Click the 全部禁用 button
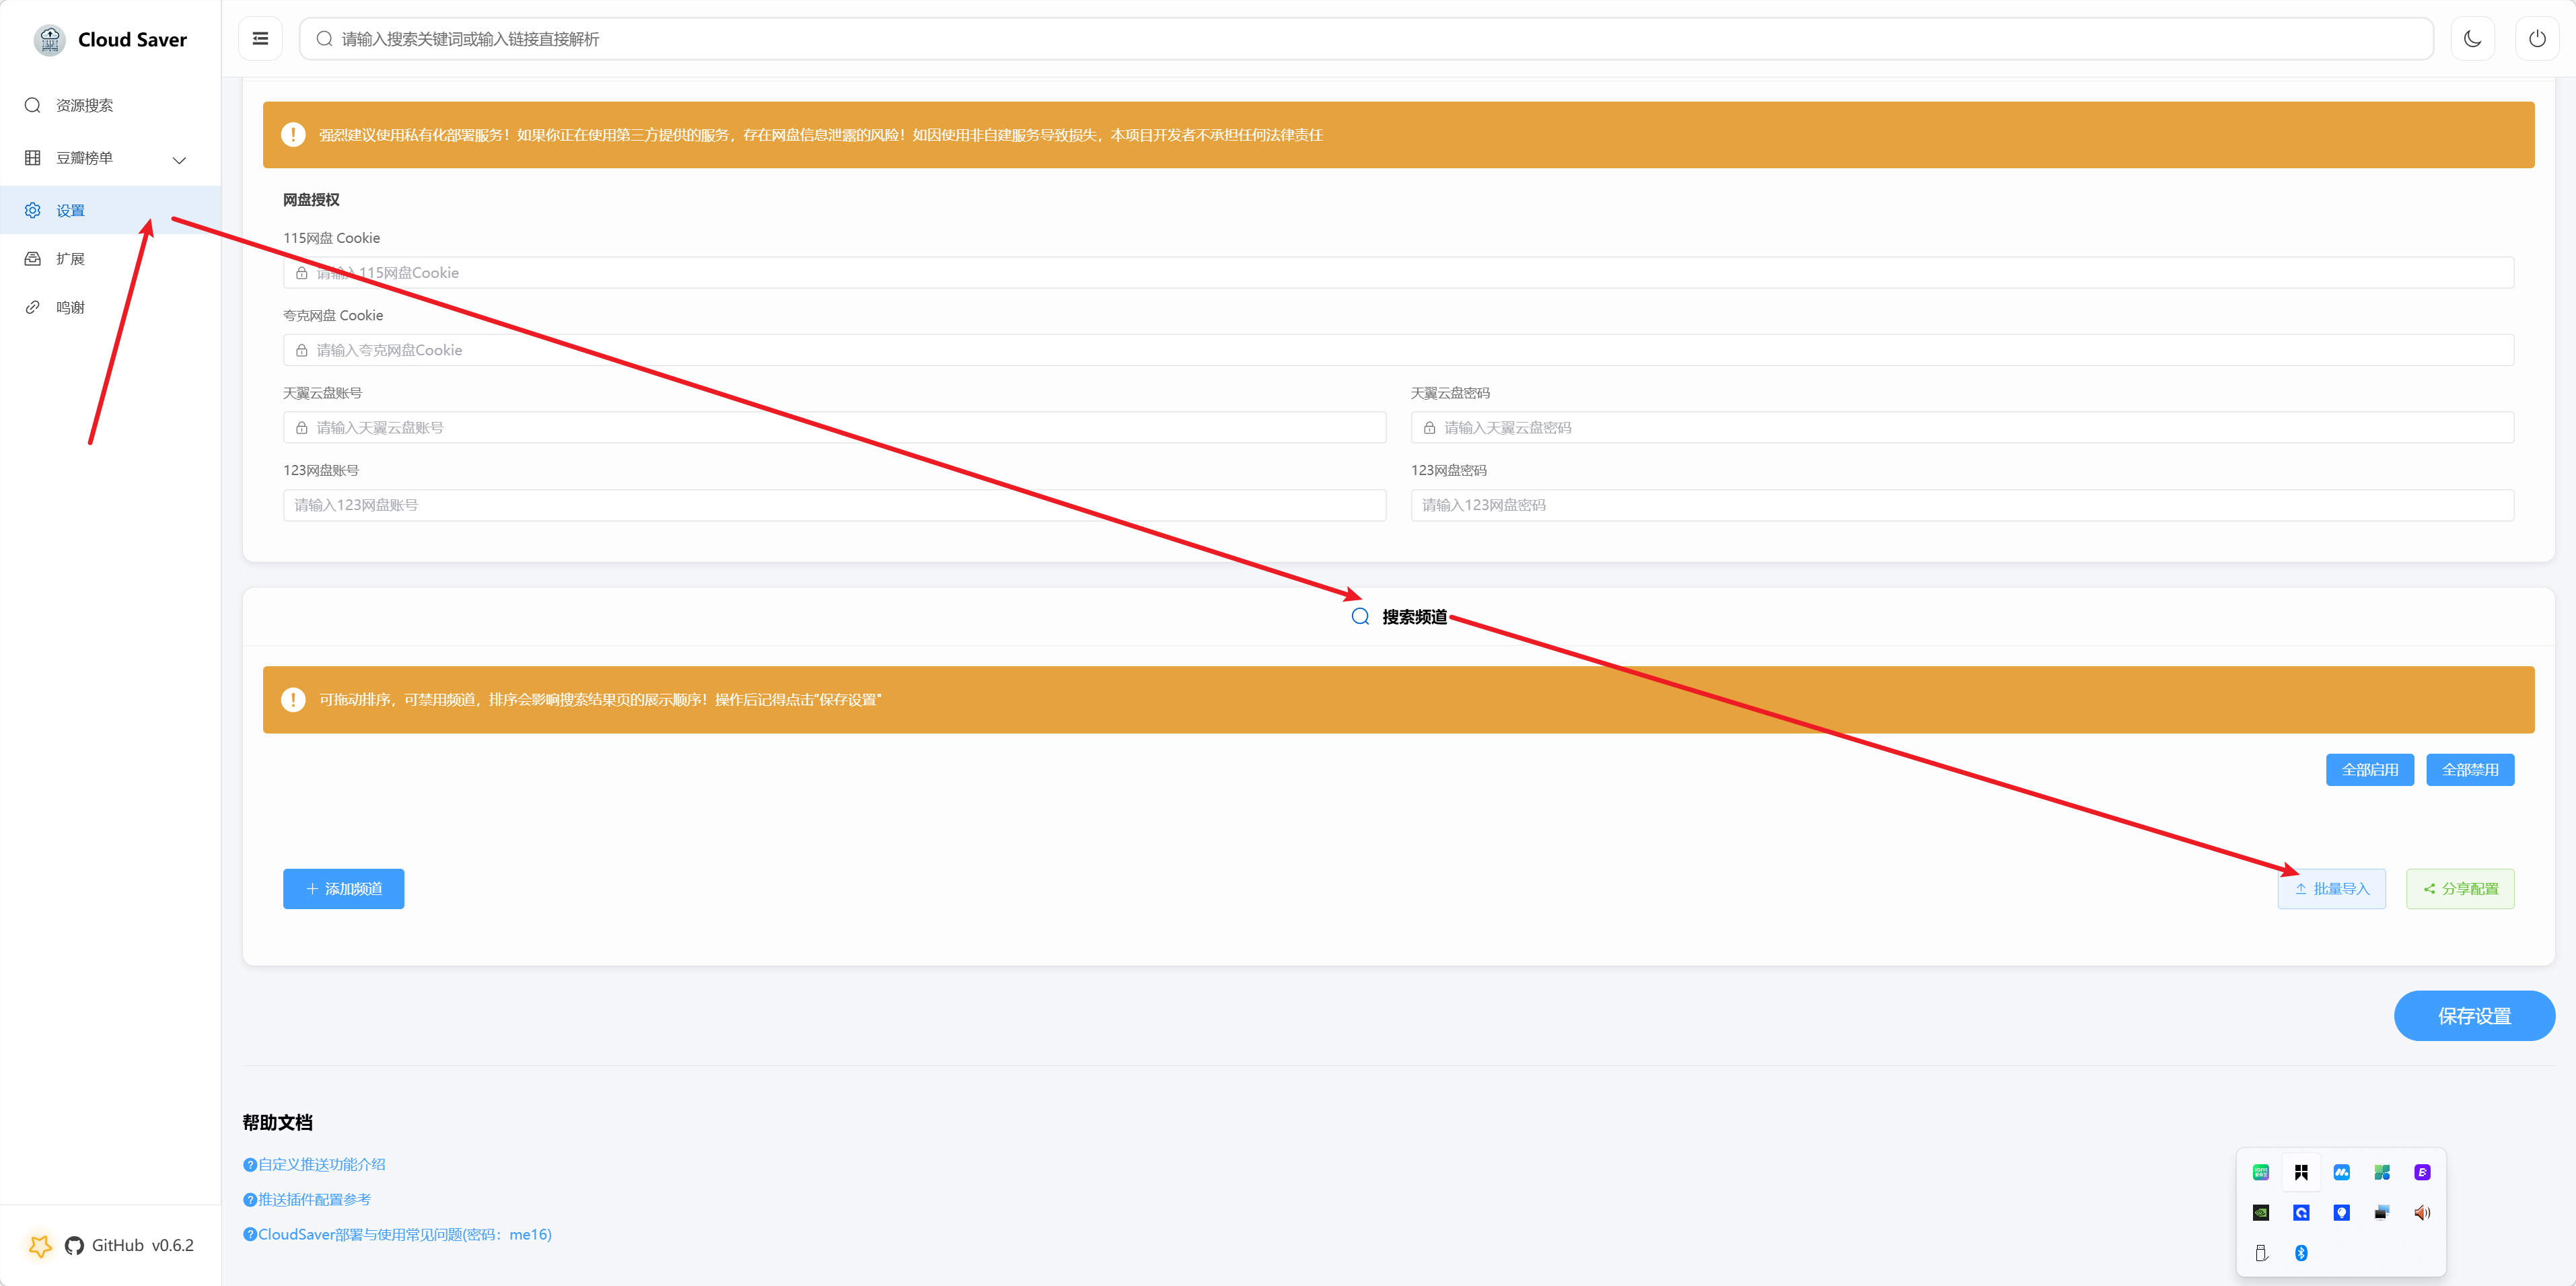The height and width of the screenshot is (1286, 2576). [2469, 769]
